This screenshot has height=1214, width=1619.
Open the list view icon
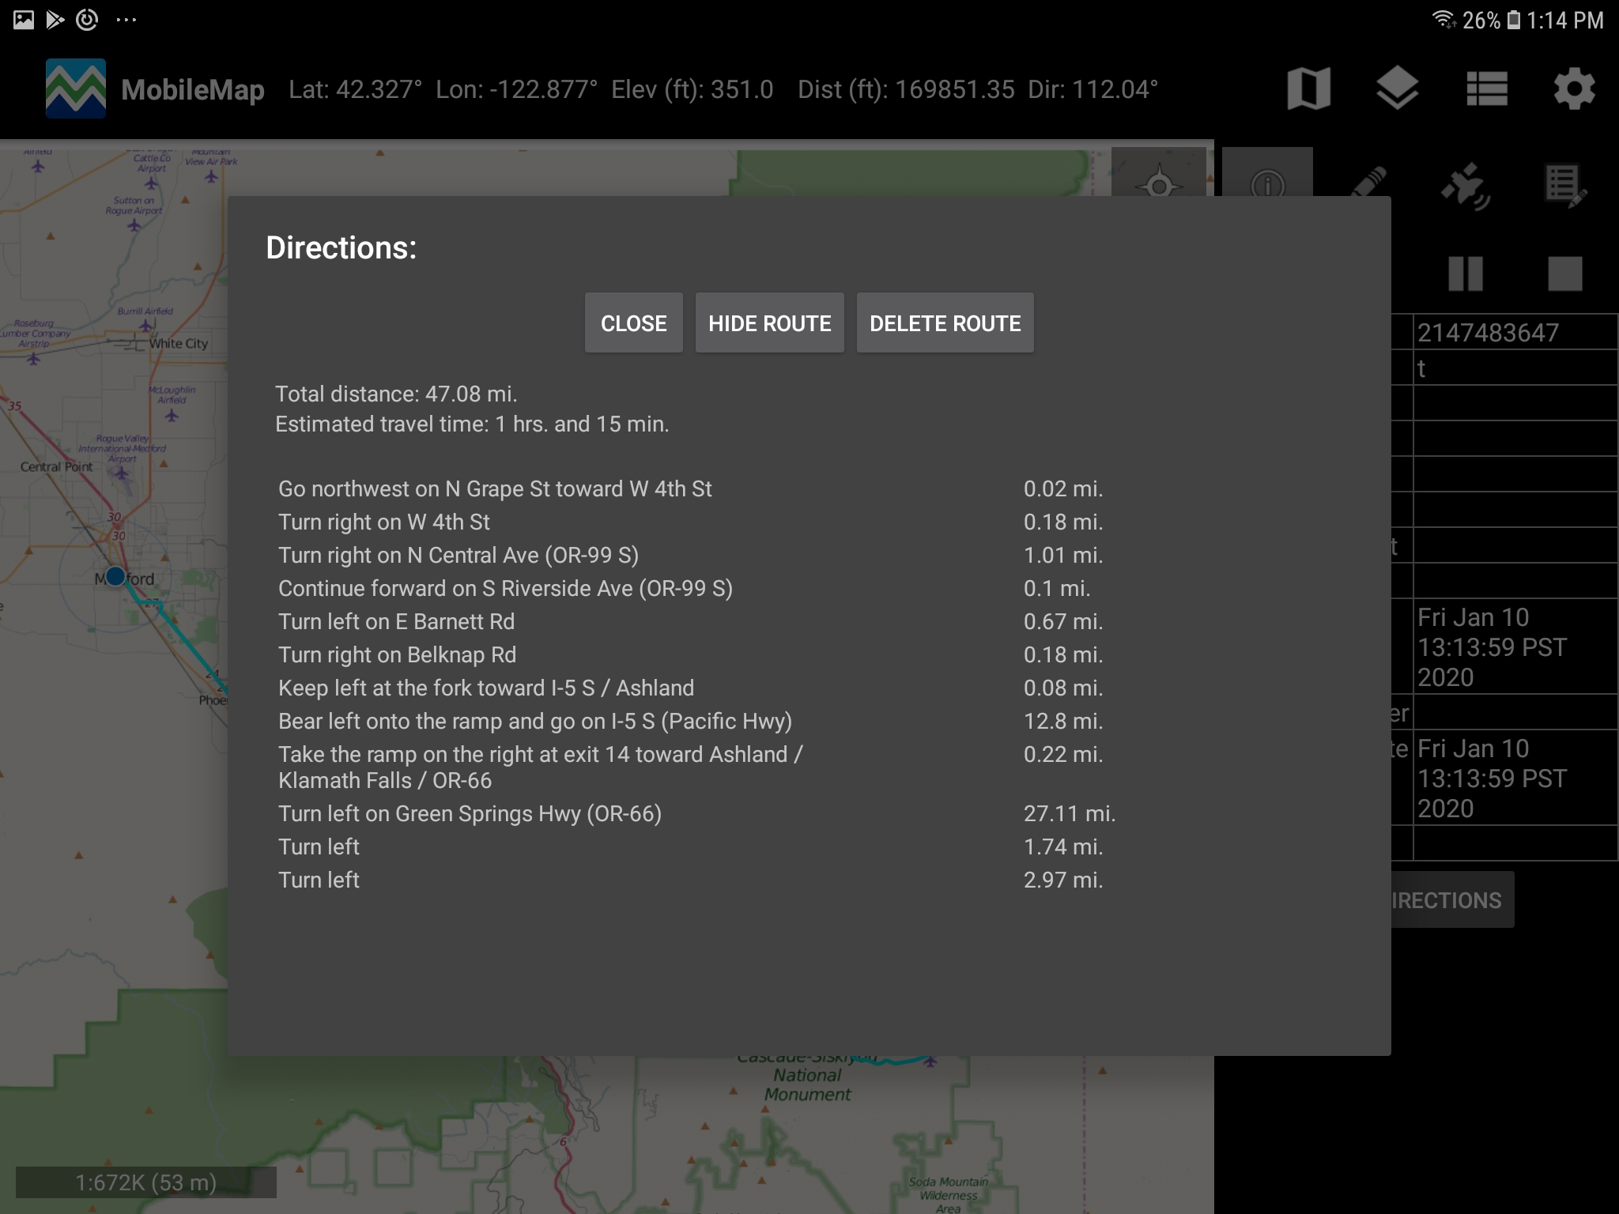point(1486,89)
